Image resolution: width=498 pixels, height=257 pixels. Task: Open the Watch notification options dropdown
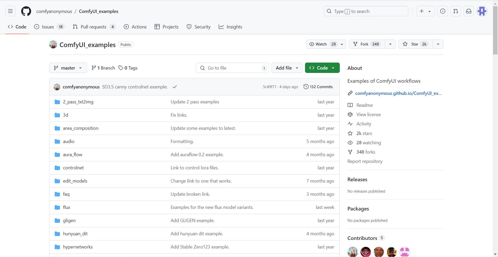pyautogui.click(x=342, y=44)
